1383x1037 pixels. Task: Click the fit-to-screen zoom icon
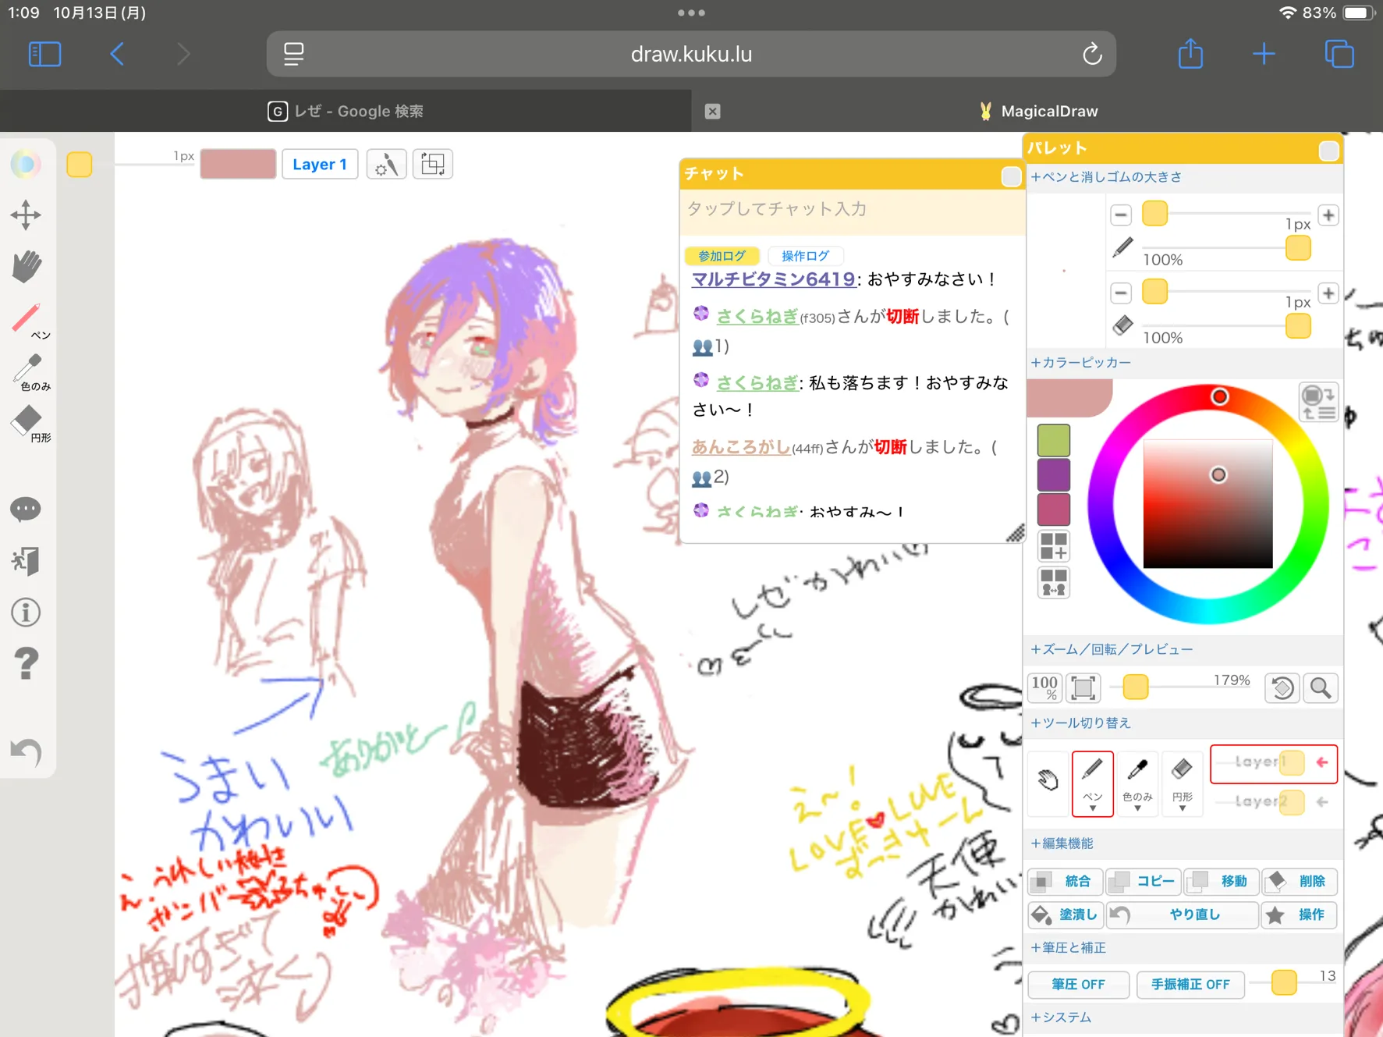[1083, 687]
